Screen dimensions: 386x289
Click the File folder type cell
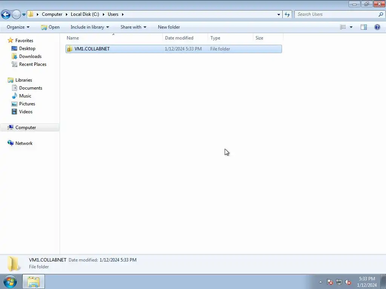[220, 49]
